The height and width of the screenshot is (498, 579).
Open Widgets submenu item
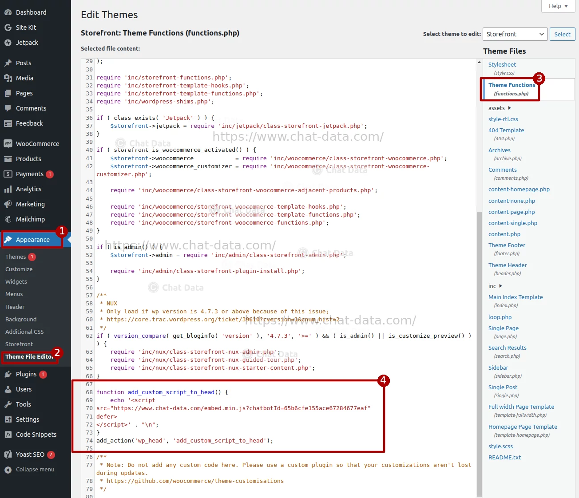click(16, 282)
